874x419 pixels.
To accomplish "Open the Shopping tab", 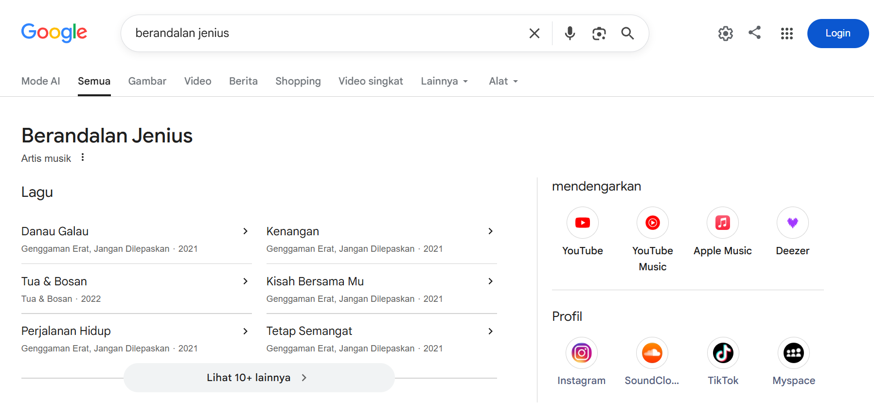I will pos(298,81).
